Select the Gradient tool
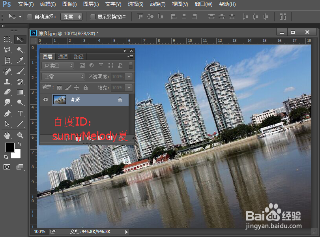This screenshot has height=237, width=320. [x=20, y=92]
